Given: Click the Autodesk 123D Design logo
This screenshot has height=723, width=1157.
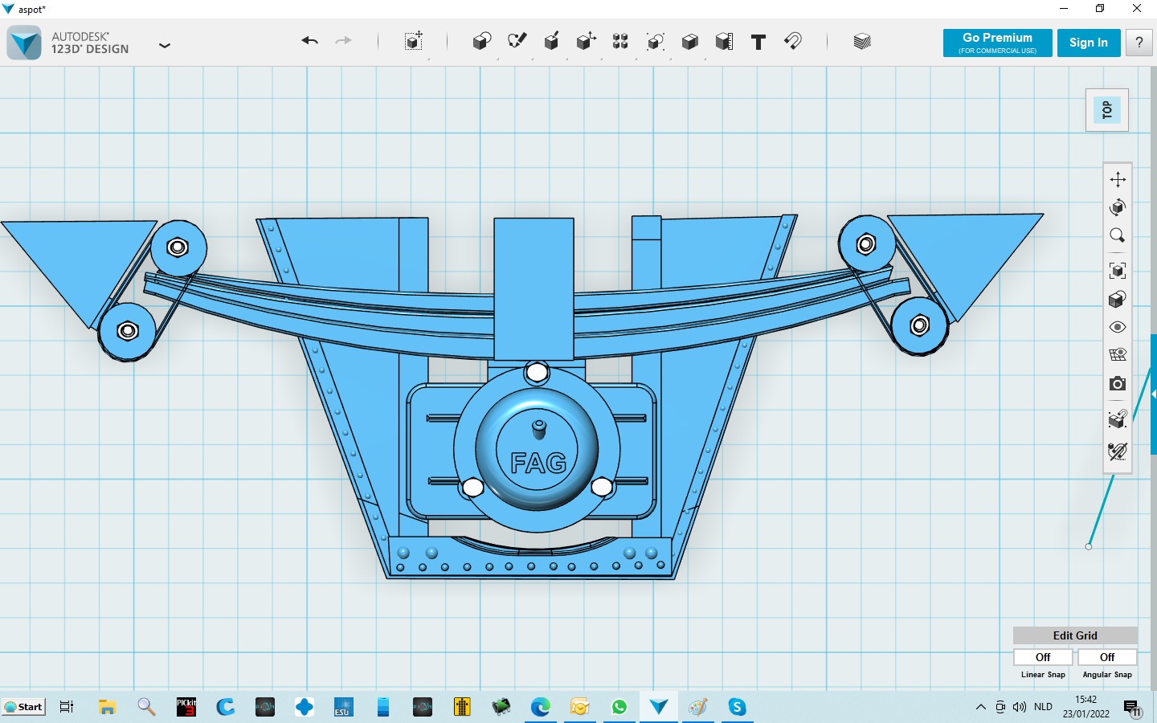Looking at the screenshot, I should coord(24,43).
